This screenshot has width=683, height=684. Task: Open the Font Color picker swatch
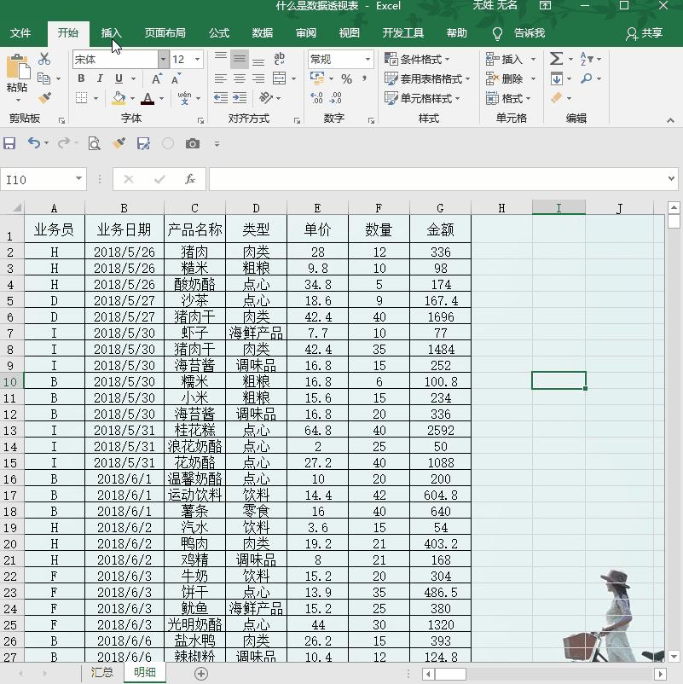tap(148, 97)
